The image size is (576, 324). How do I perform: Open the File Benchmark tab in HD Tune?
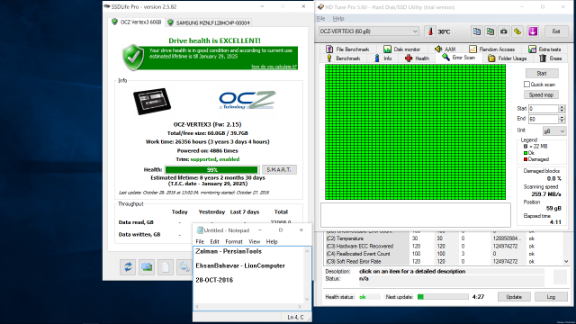coord(347,49)
